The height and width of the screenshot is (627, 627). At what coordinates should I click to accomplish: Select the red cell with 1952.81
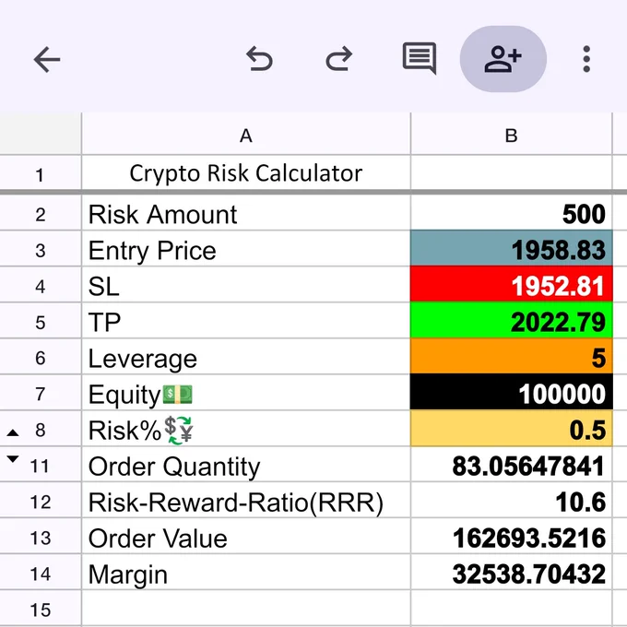click(512, 285)
